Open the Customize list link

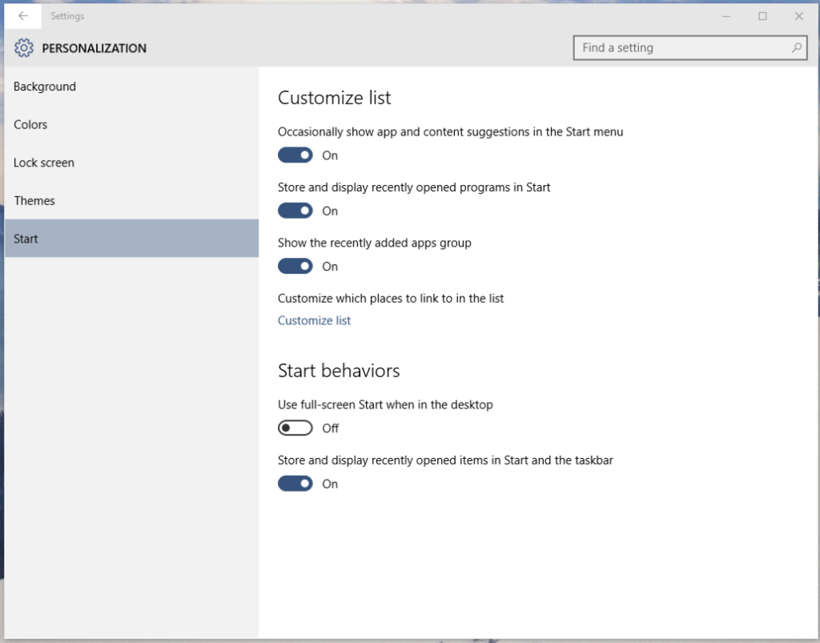pos(314,320)
